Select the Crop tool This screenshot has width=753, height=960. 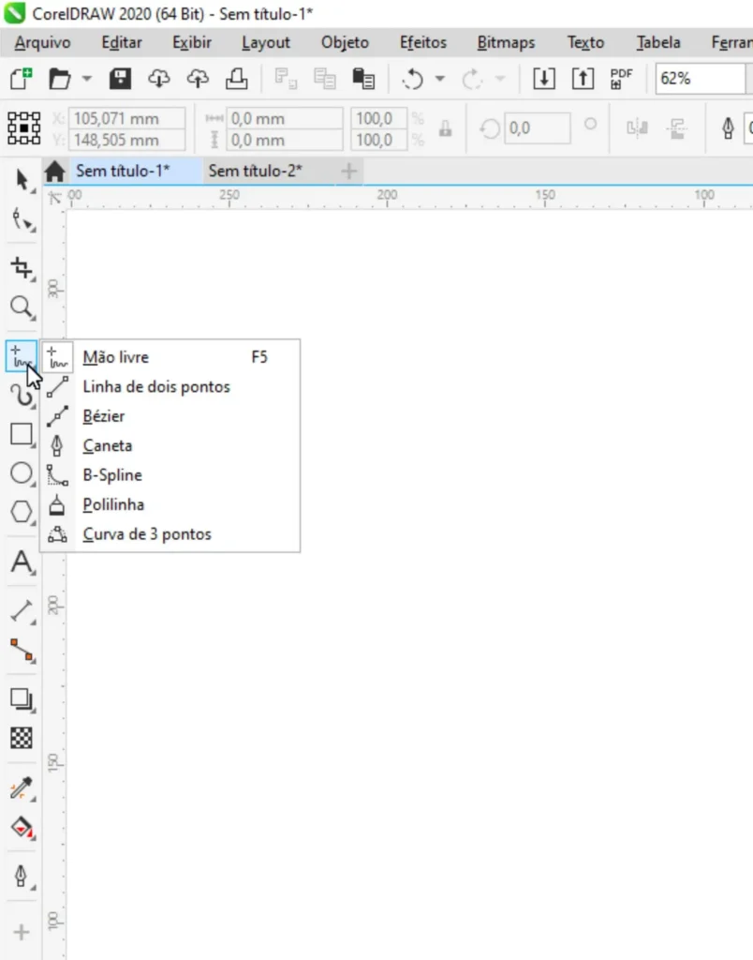tap(22, 268)
